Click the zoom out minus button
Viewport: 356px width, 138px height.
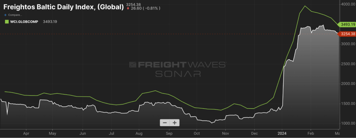[x=165, y=123]
